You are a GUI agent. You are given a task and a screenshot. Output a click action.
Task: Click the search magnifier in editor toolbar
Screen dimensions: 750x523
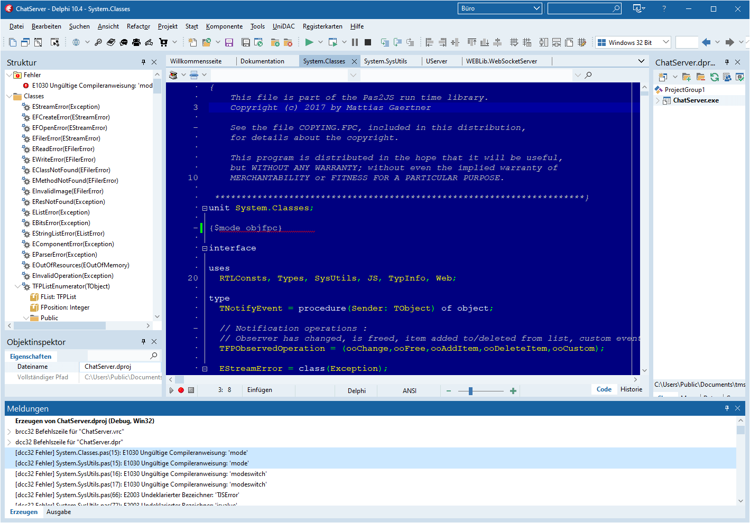[588, 75]
